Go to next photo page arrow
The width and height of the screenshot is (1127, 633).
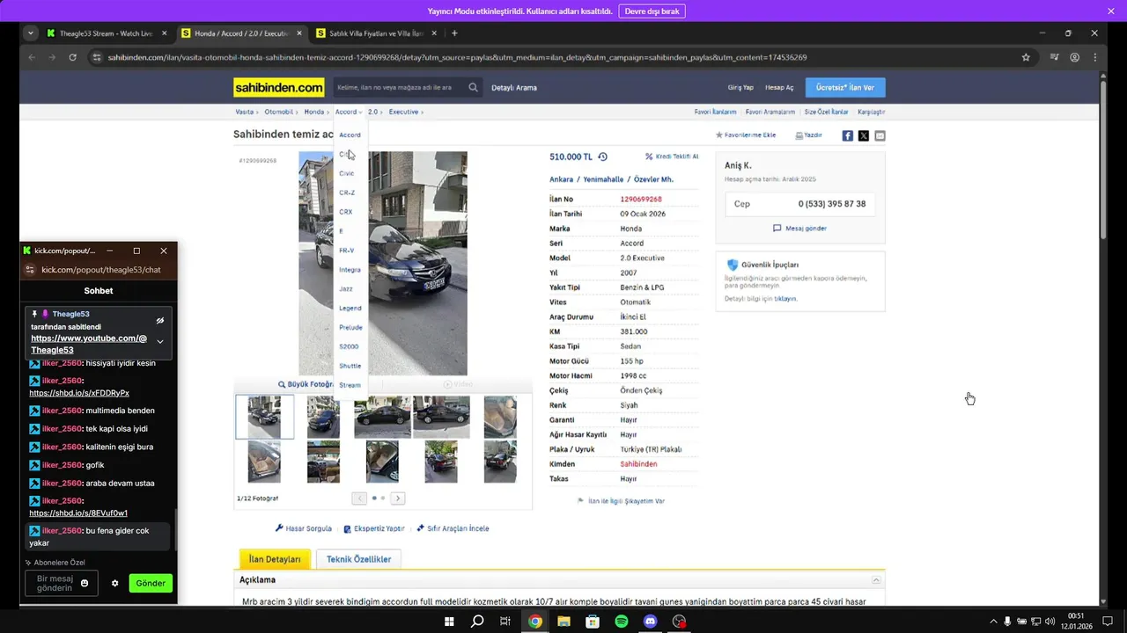point(397,498)
